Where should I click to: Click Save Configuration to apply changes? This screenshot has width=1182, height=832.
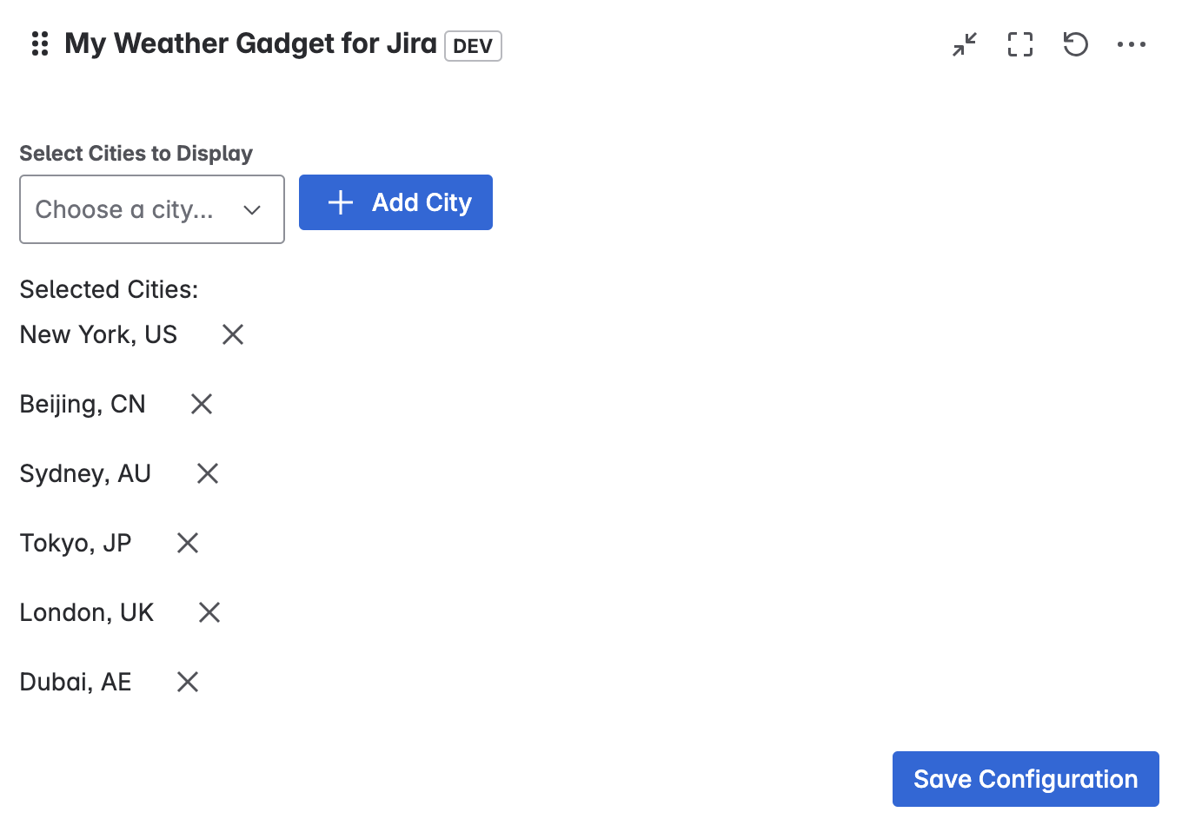[1026, 779]
